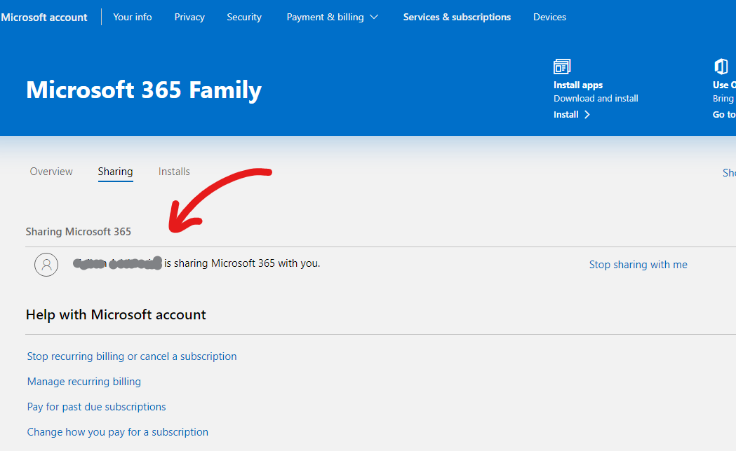Switch to the Overview tab
Viewport: 736px width, 451px height.
[52, 172]
